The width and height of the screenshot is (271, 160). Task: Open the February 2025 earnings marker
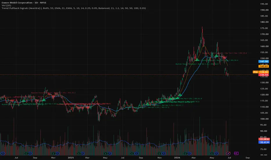79,153
